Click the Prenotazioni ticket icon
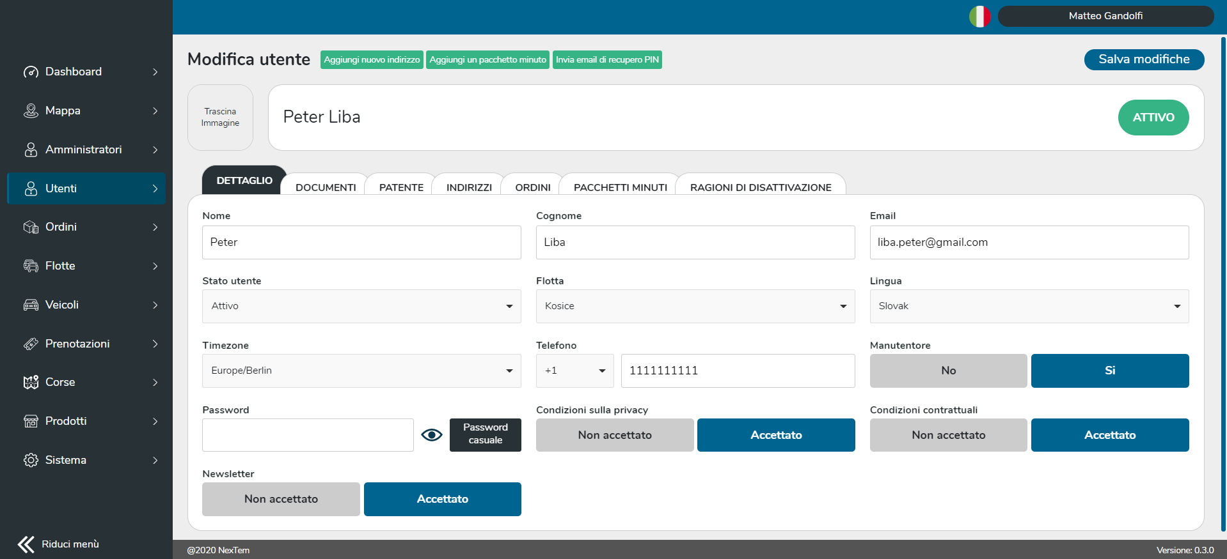The width and height of the screenshot is (1227, 559). [x=31, y=344]
